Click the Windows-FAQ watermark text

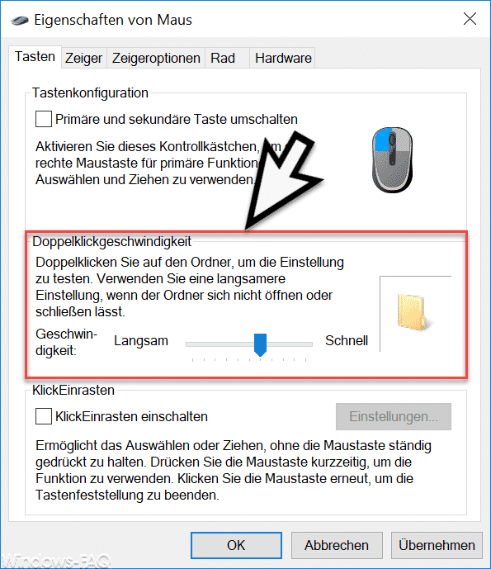[x=55, y=561]
